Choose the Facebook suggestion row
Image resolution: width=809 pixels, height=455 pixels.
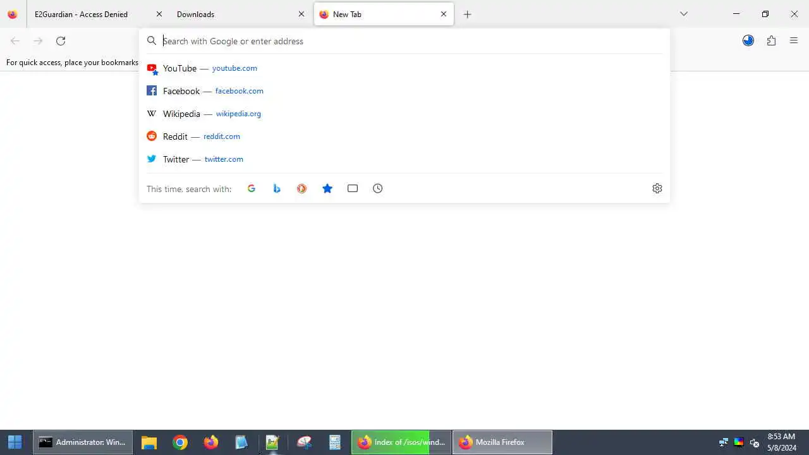404,91
